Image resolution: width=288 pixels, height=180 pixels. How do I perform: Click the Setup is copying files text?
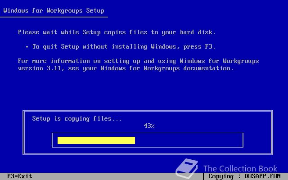point(77,119)
